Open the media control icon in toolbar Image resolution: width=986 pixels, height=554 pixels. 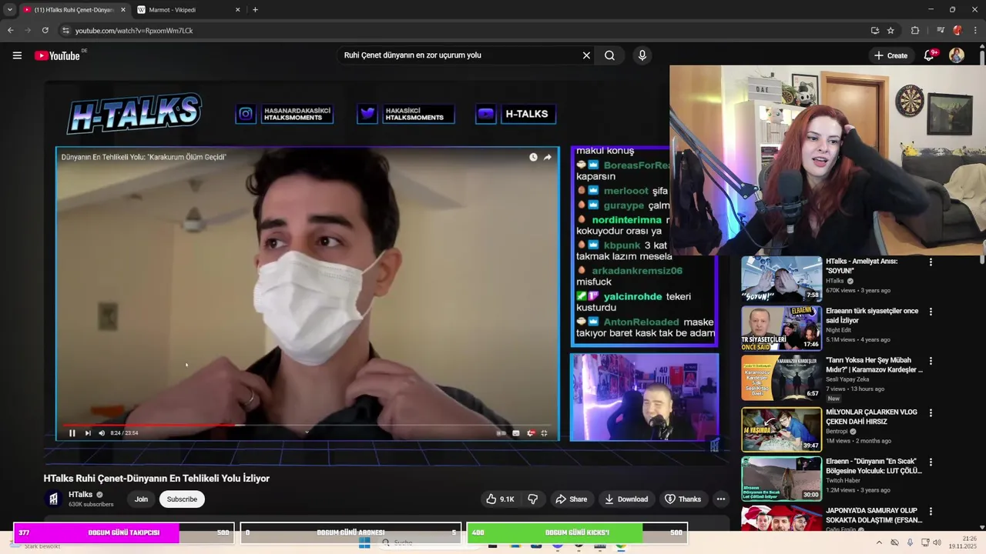click(x=941, y=31)
